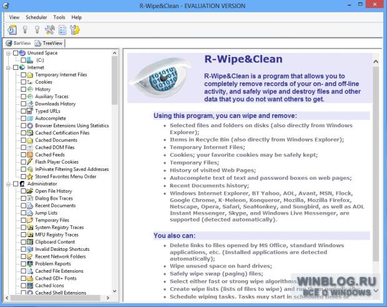Click the first light bulb toolbar icon
Viewport: 387px width, 307px height.
coord(25,30)
